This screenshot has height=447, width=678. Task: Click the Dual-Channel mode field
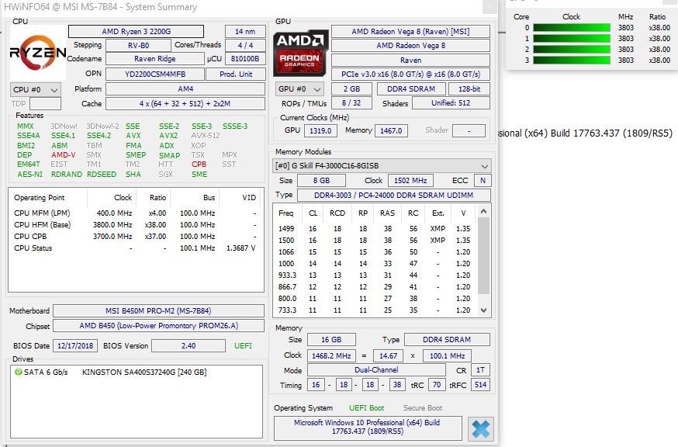pos(376,370)
